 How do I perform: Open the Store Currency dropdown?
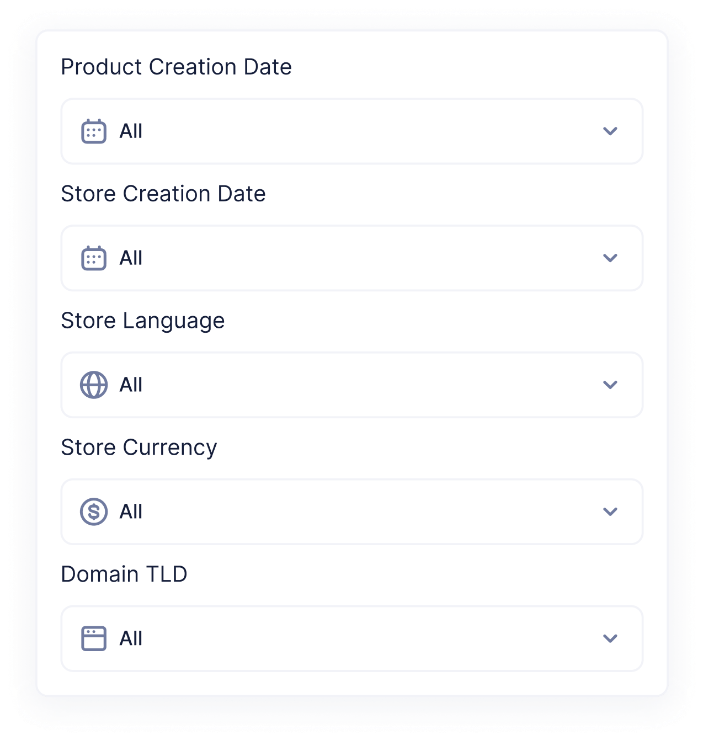[x=351, y=512]
